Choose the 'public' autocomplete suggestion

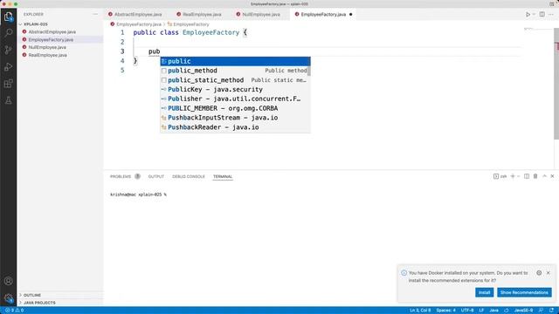[235, 61]
